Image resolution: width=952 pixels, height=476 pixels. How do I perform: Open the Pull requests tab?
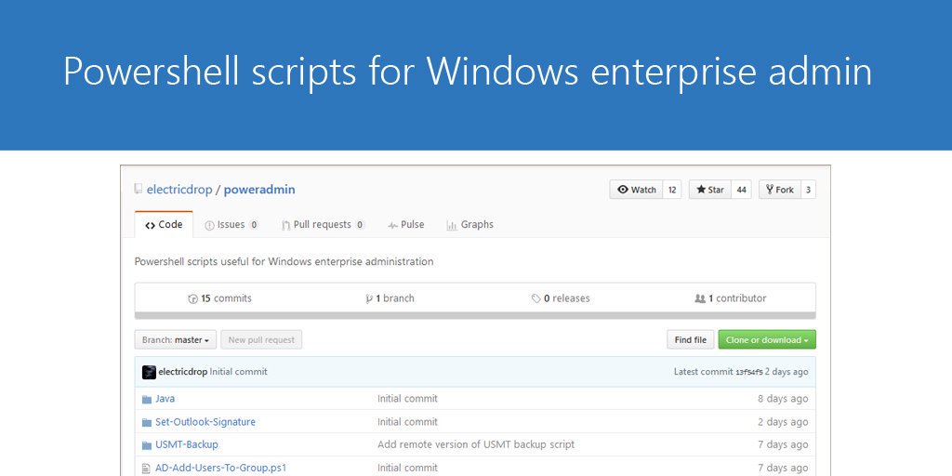click(323, 225)
